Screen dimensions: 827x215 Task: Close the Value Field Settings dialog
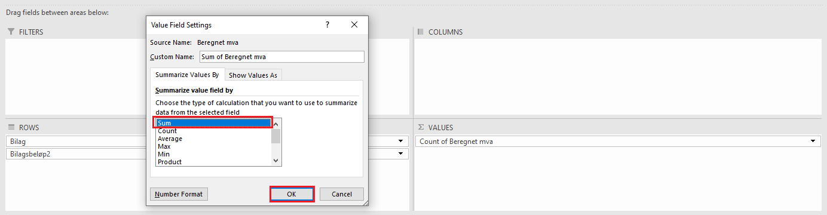[354, 25]
